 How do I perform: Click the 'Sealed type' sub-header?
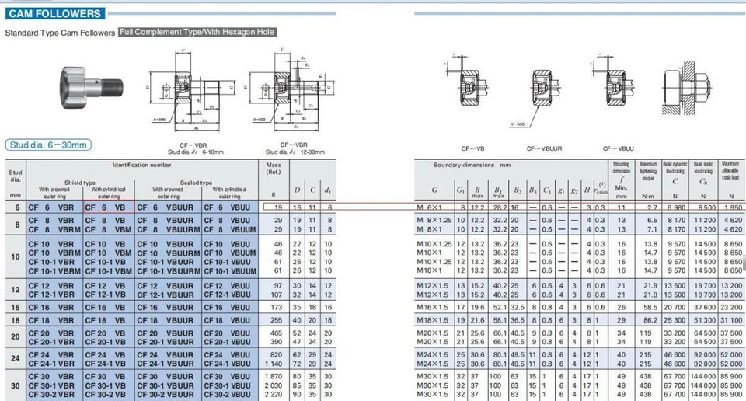point(196,183)
